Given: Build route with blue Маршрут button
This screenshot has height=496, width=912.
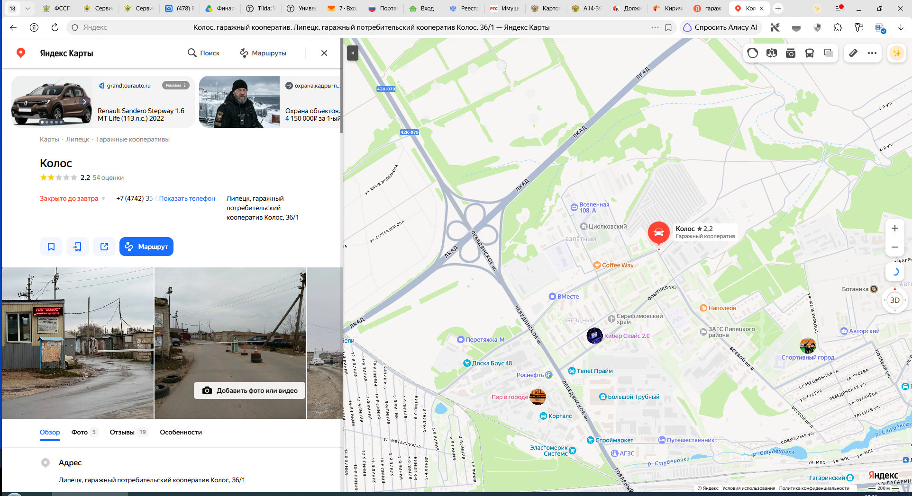Looking at the screenshot, I should pyautogui.click(x=146, y=247).
